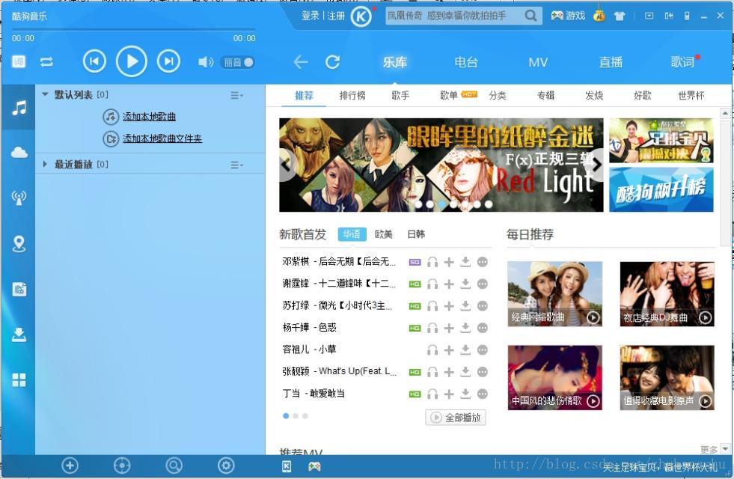Collapse the 默认列表 list
This screenshot has width=734, height=479.
[45, 94]
